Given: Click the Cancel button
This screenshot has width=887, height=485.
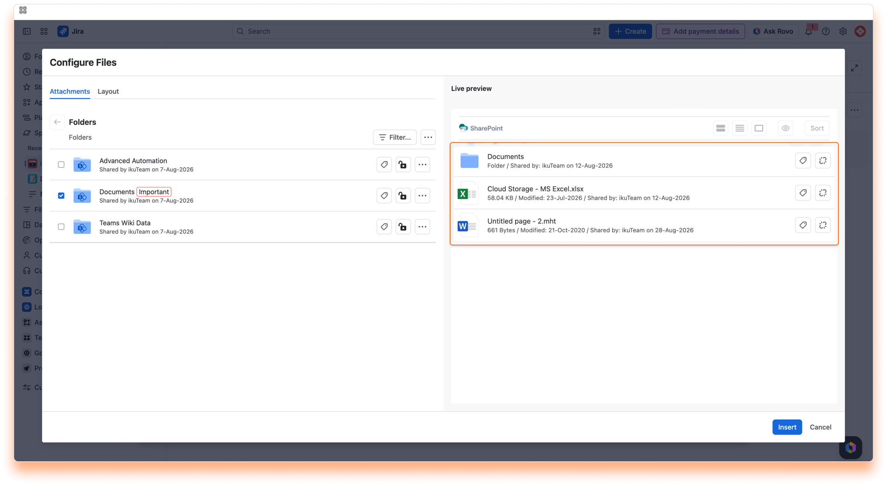Looking at the screenshot, I should [820, 427].
